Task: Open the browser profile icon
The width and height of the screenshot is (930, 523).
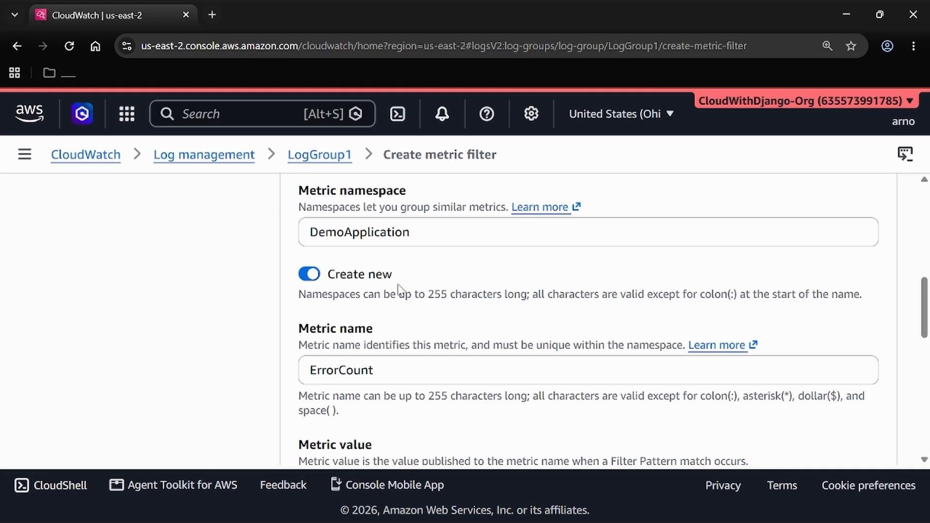Action: (887, 46)
